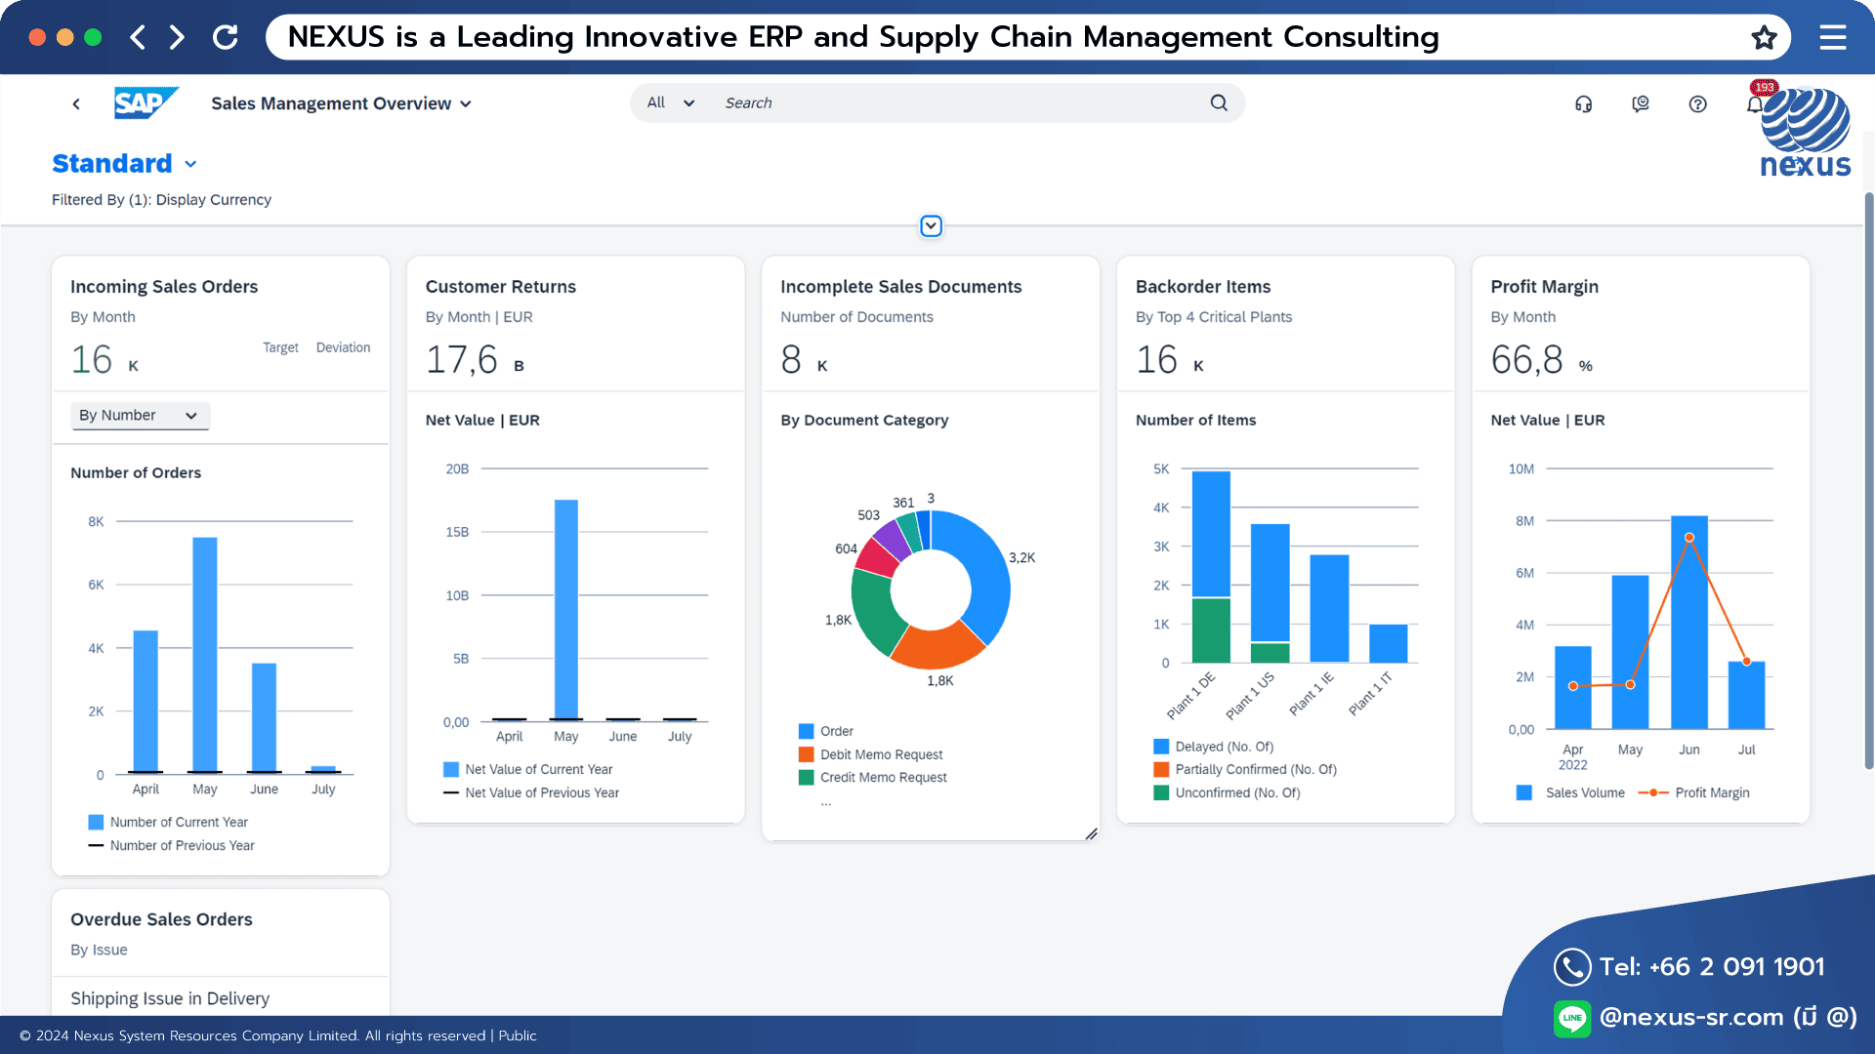Click Shipping Issue in Delivery row

click(221, 998)
